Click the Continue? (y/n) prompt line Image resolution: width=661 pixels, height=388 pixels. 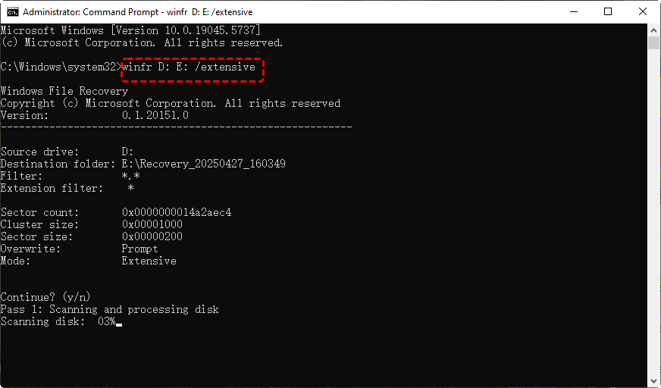pos(46,297)
